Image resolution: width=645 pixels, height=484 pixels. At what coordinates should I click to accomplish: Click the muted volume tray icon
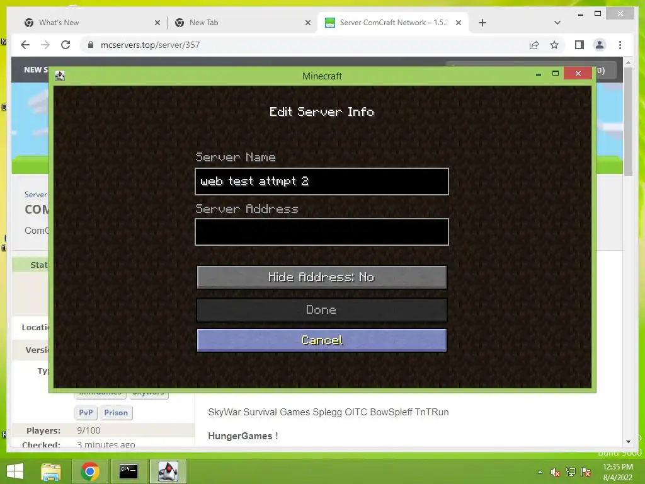pyautogui.click(x=555, y=472)
